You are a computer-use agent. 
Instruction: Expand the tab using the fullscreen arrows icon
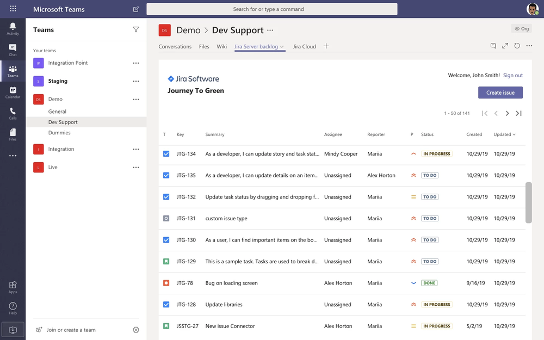pyautogui.click(x=505, y=46)
